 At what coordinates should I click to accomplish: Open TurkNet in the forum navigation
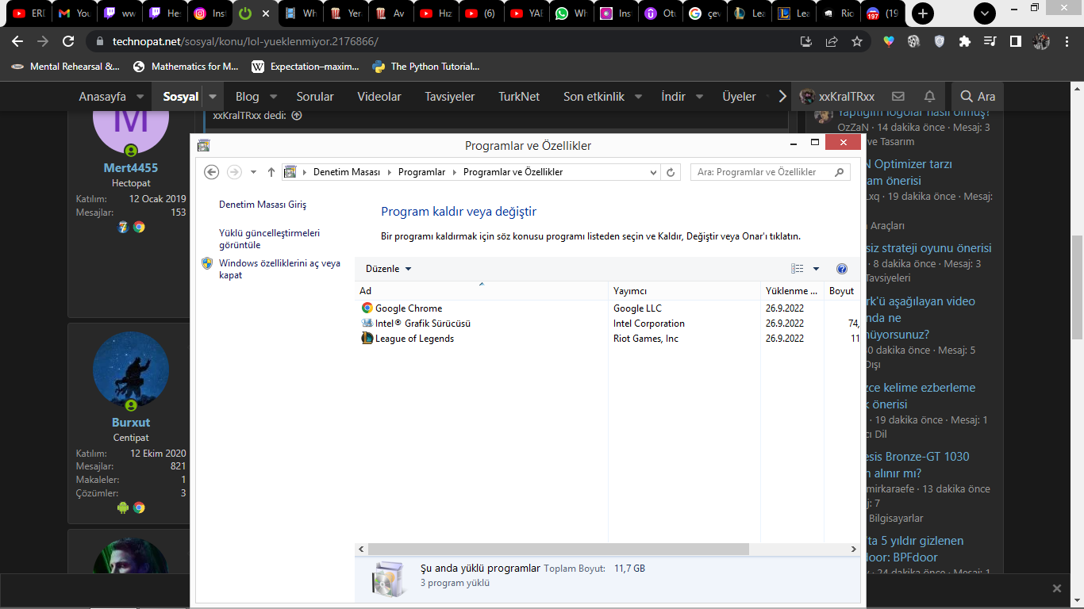pyautogui.click(x=519, y=97)
